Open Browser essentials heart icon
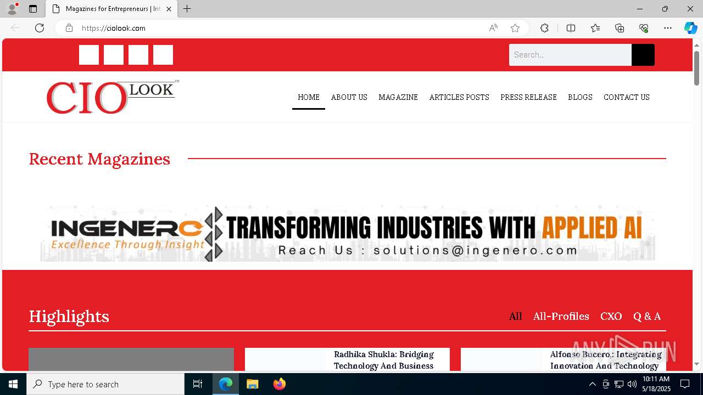 [644, 28]
